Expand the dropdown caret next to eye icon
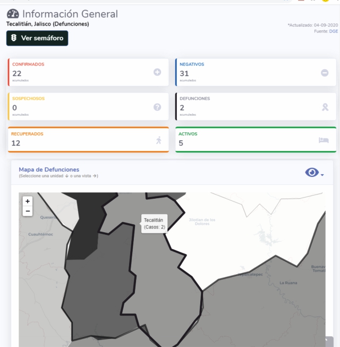 coord(322,175)
